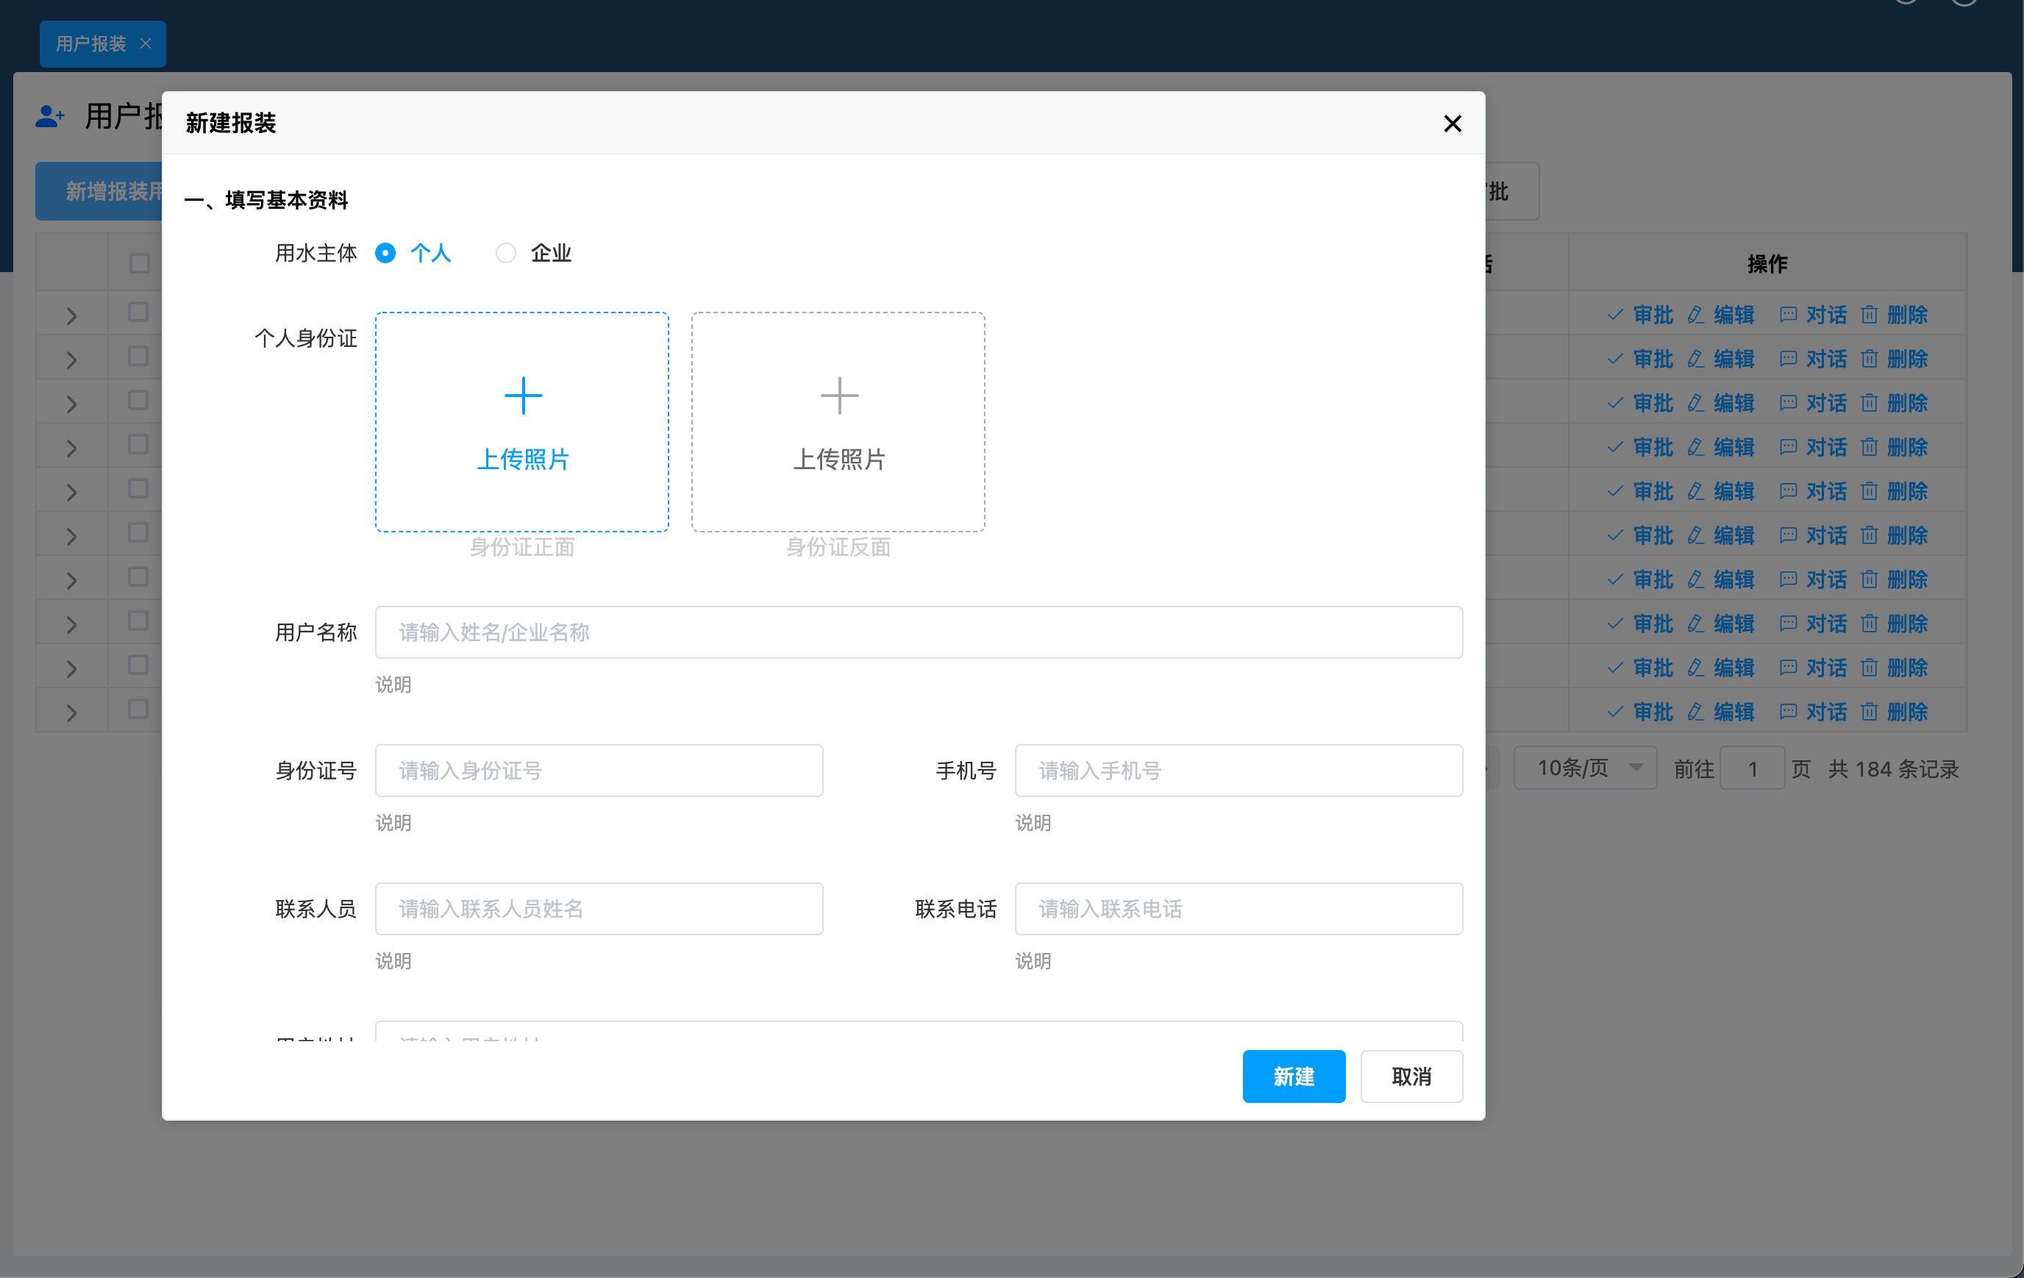This screenshot has height=1278, width=2024.
Task: Check the select-all checkbox in table header
Action: click(x=140, y=263)
